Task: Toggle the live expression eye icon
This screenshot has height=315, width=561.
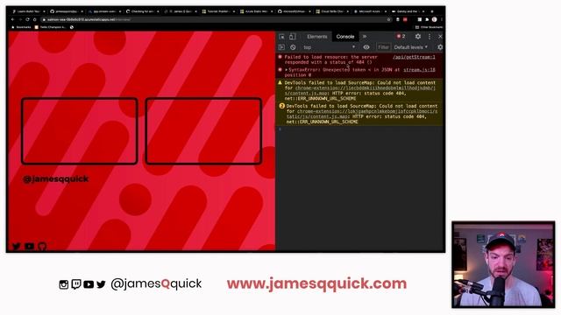Action: [366, 47]
